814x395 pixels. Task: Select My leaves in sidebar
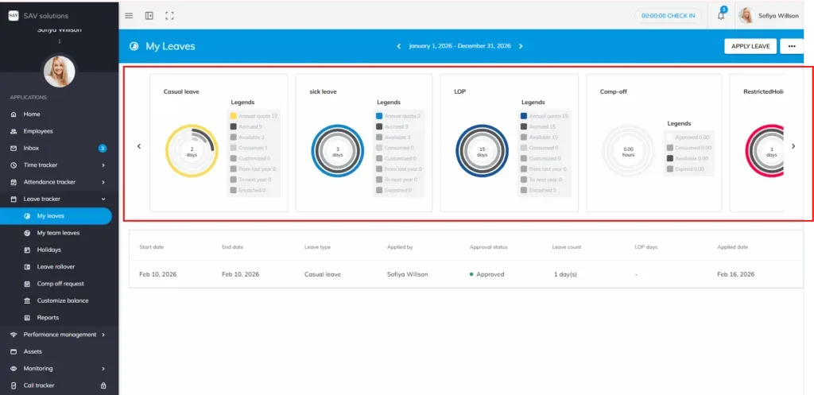56,216
